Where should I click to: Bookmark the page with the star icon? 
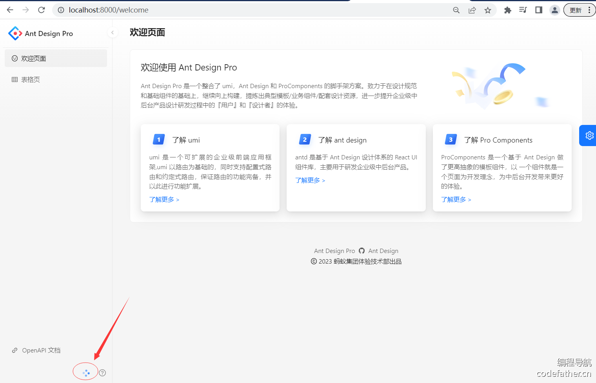pos(488,10)
